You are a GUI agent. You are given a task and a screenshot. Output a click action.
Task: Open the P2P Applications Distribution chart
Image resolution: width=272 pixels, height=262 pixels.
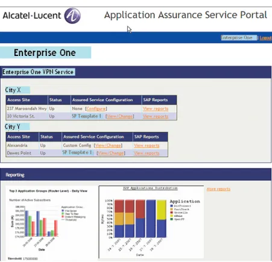tap(151, 222)
